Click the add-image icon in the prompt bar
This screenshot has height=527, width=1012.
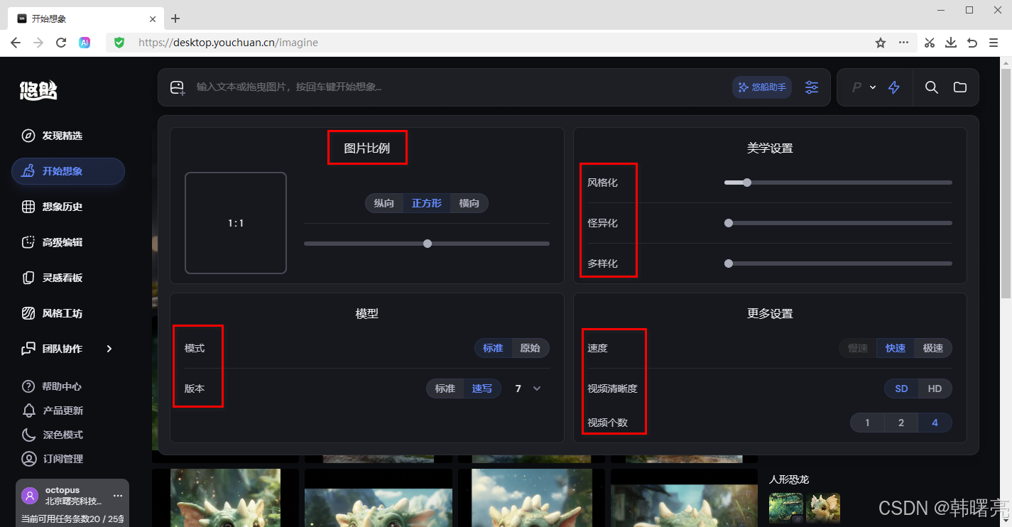(x=178, y=87)
